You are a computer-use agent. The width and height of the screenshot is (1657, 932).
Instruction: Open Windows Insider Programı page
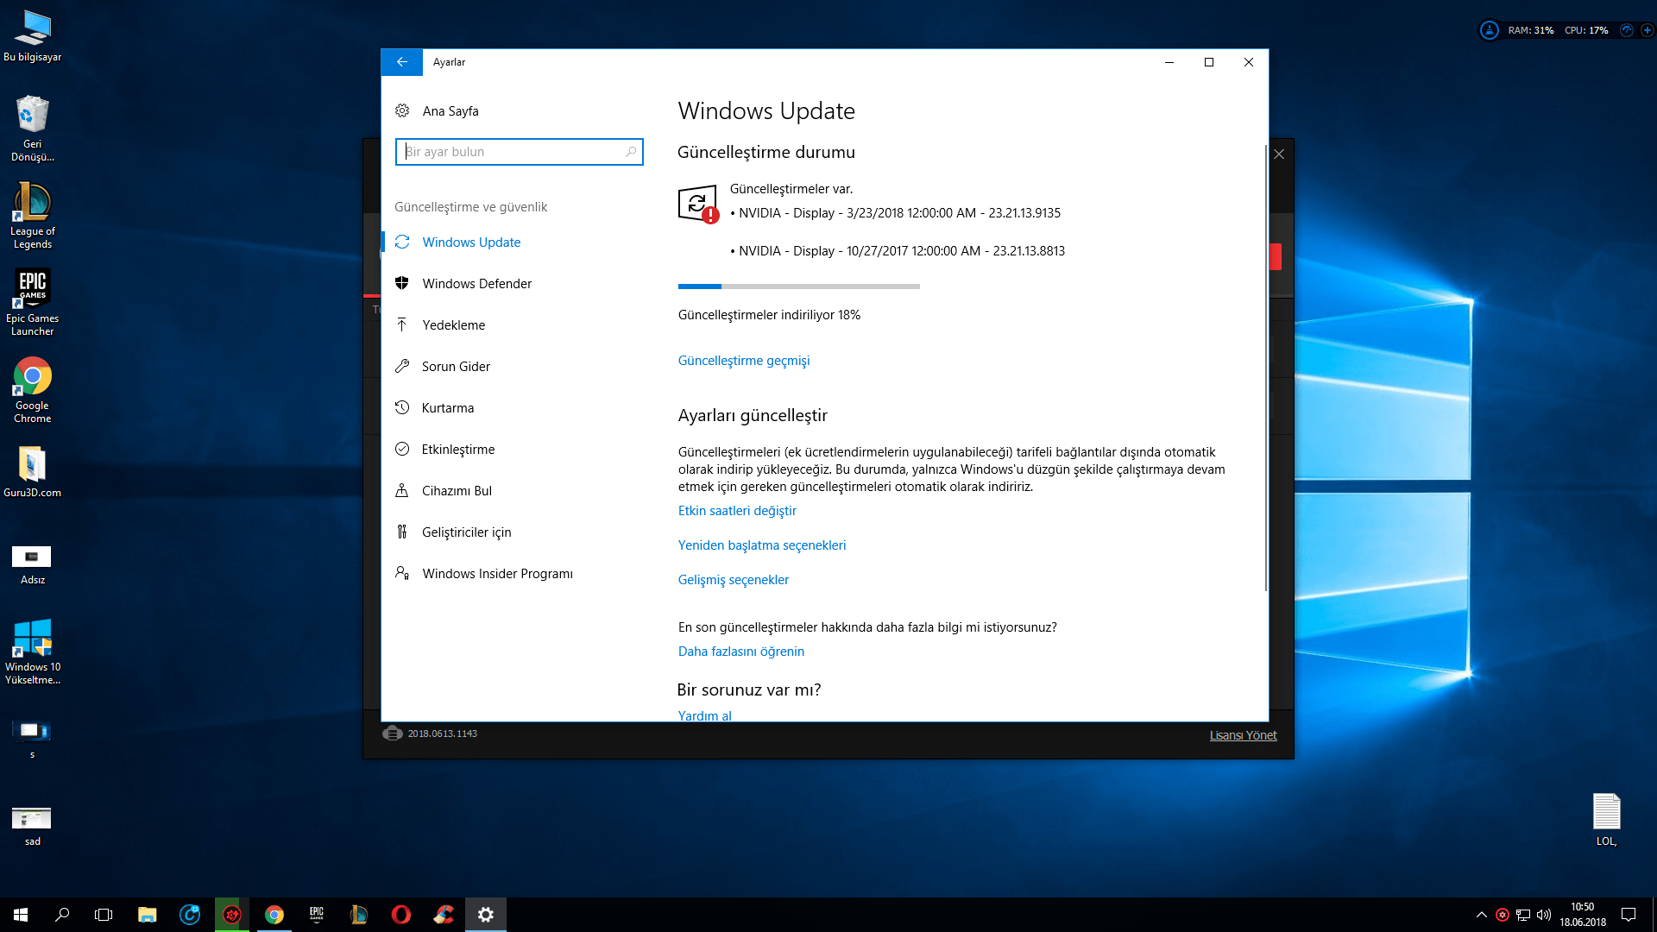coord(497,574)
